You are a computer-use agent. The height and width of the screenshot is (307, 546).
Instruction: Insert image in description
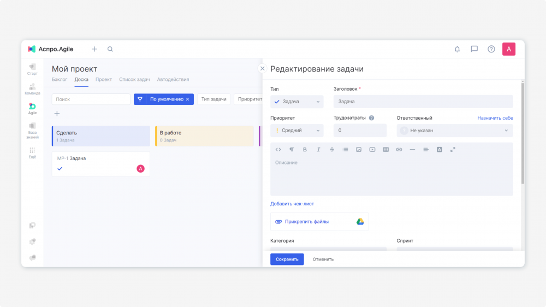point(359,150)
